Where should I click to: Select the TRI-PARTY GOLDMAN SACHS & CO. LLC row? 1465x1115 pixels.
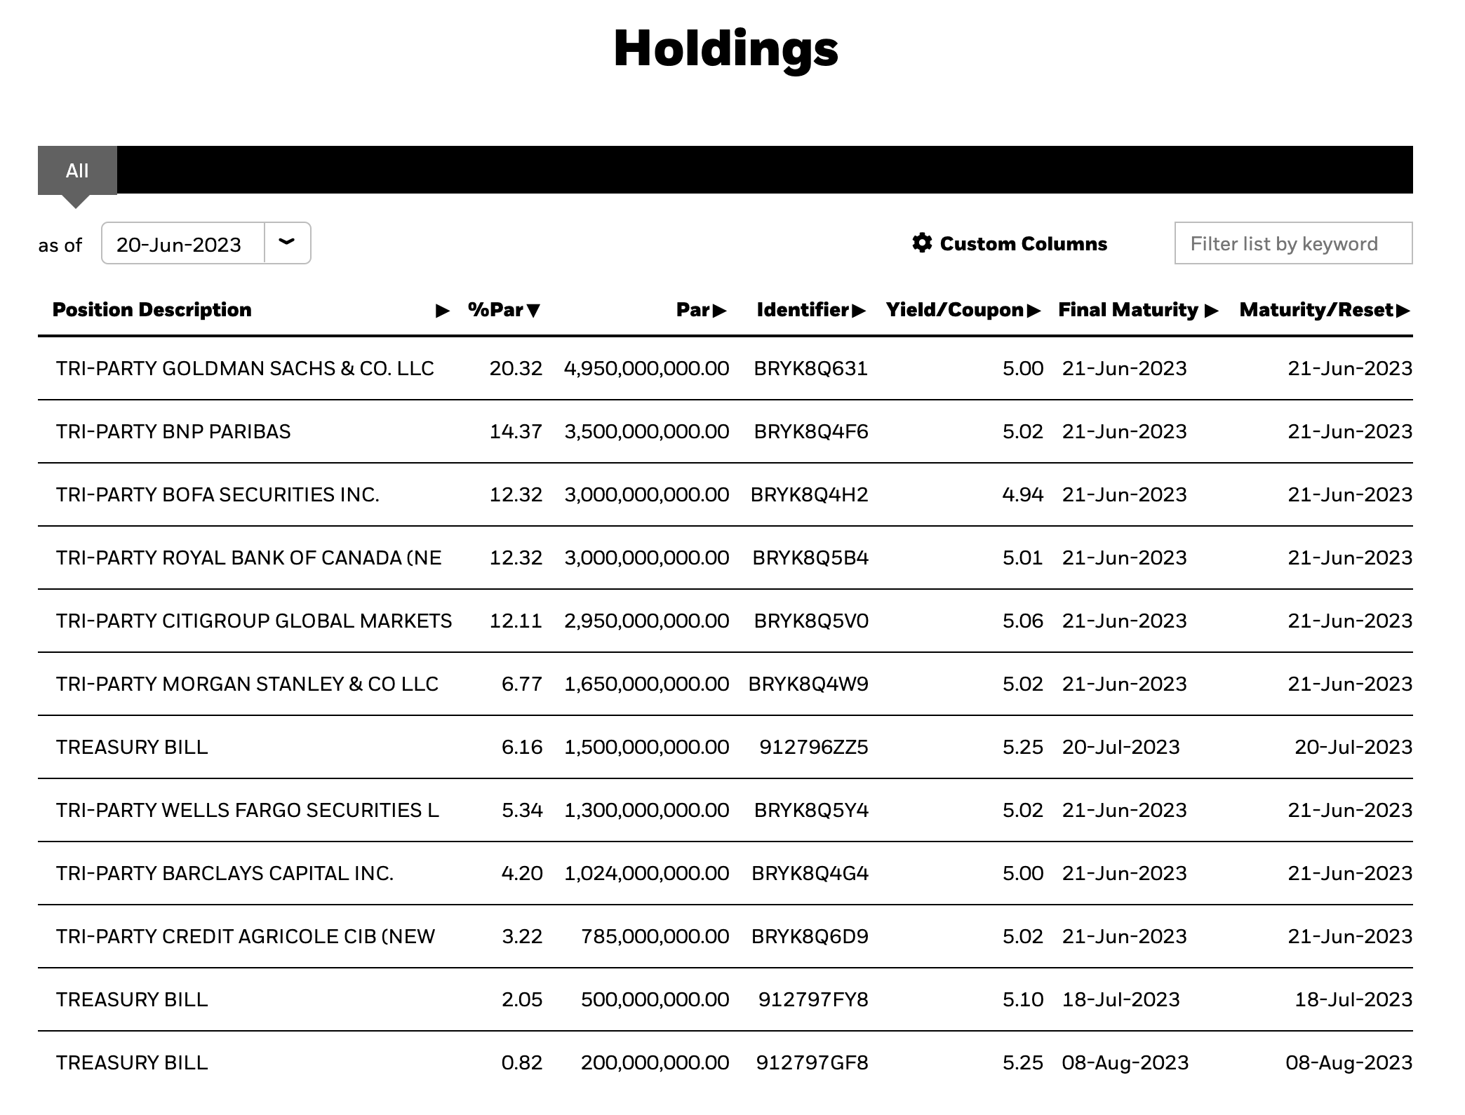coord(725,369)
